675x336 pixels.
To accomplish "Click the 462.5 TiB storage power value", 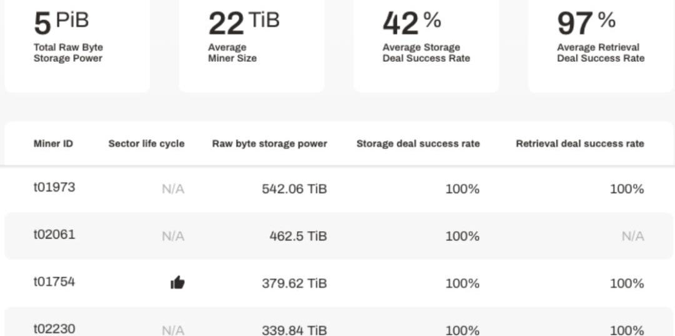I will pos(298,236).
